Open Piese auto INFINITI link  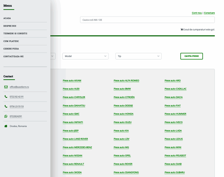[73, 122]
